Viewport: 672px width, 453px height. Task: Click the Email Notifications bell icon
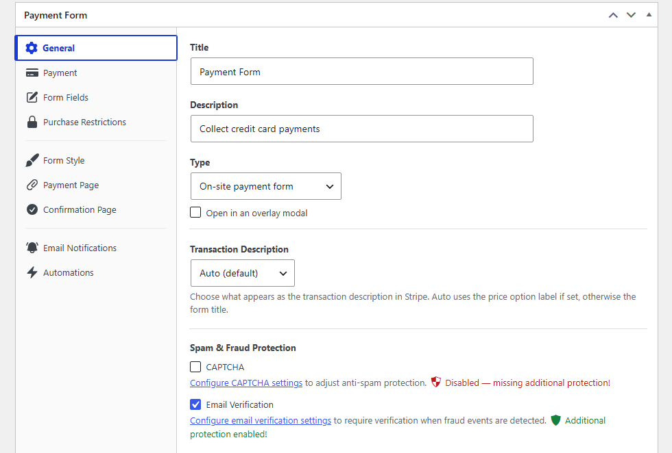click(32, 248)
